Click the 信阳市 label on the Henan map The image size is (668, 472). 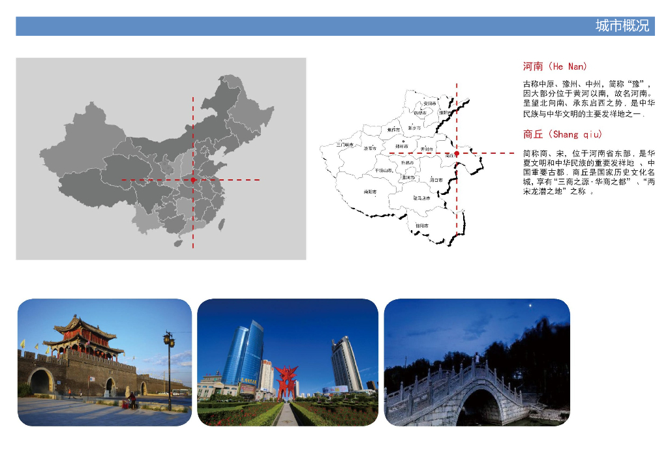point(422,226)
